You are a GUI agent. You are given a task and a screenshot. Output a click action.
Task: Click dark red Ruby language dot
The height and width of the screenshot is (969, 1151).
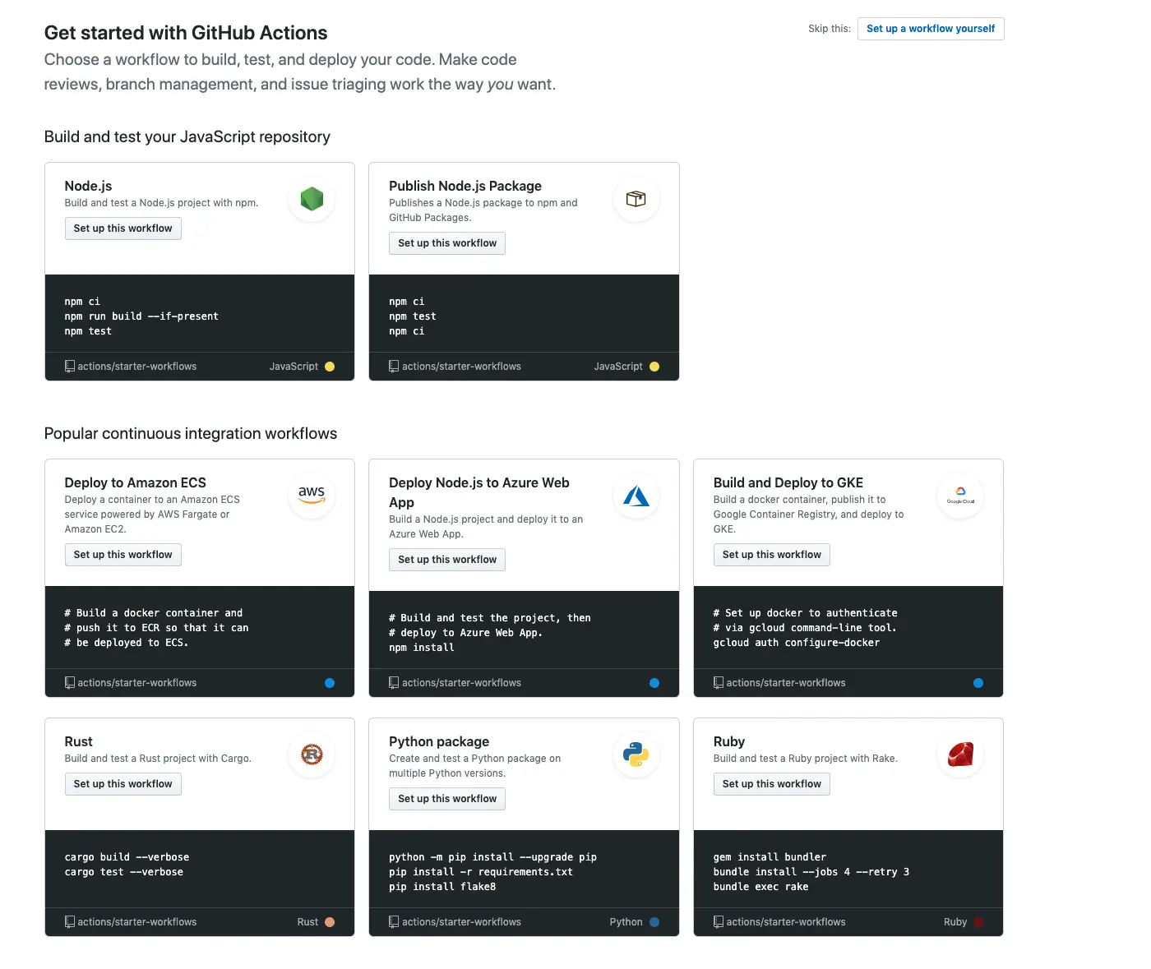978,922
